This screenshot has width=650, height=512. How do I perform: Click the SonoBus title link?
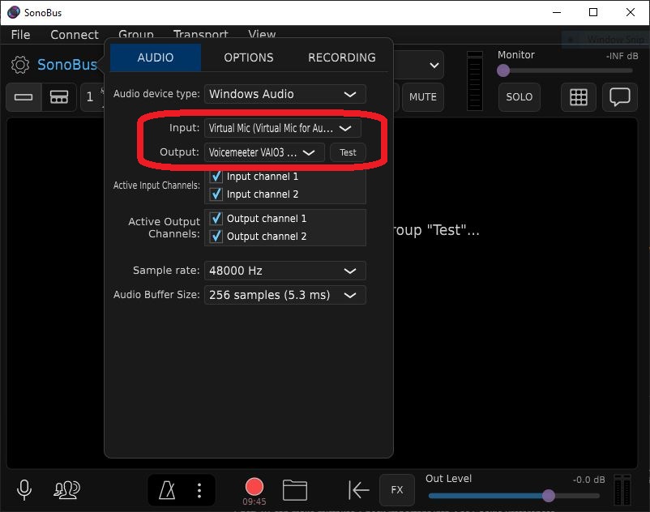(67, 65)
